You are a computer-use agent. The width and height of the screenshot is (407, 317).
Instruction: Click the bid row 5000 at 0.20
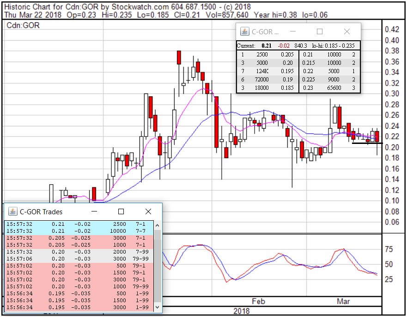(267, 62)
